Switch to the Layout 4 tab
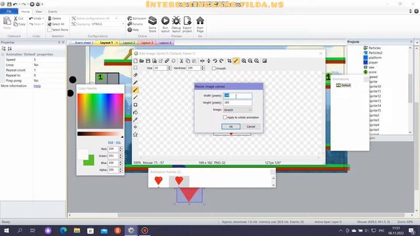This screenshot has height=236, width=420. point(165,43)
